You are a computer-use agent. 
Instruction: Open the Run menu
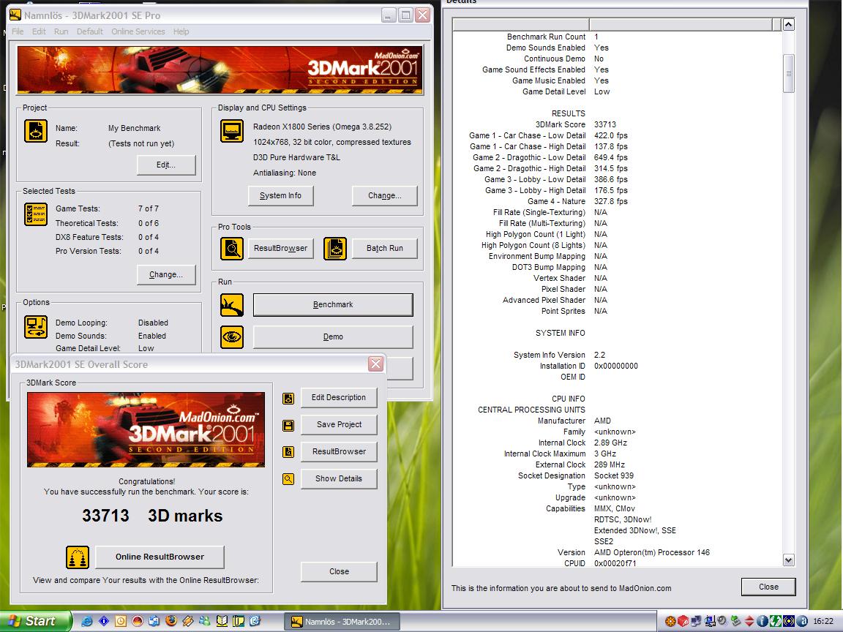tap(61, 31)
